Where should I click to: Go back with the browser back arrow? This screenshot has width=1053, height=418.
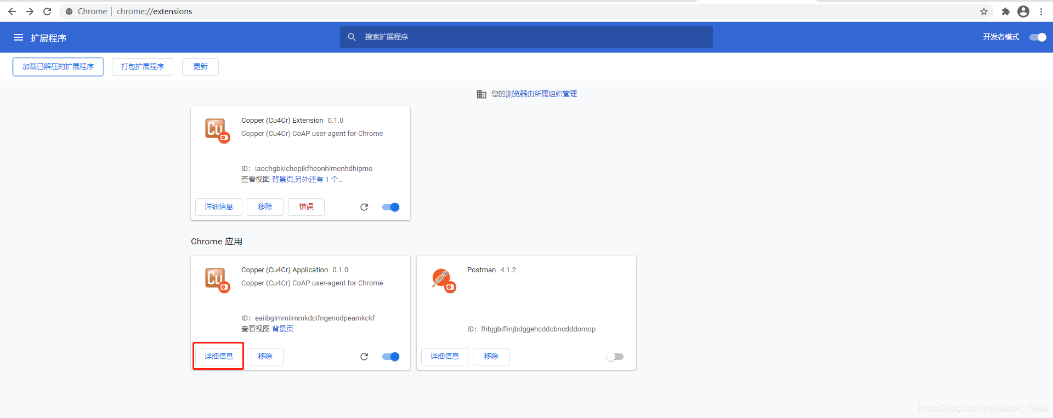tap(12, 12)
